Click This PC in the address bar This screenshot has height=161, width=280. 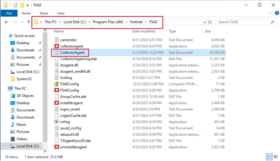[x=50, y=22]
